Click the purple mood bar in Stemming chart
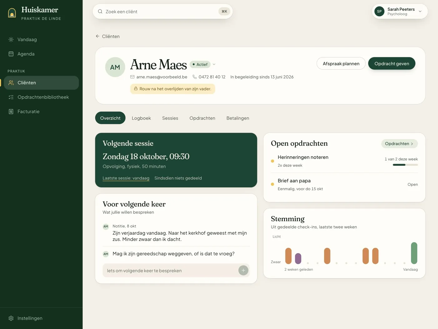438x329 pixels. click(x=298, y=258)
